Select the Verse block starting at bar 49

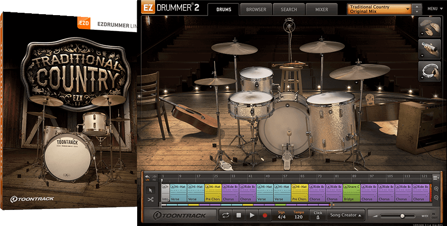tap(265, 193)
